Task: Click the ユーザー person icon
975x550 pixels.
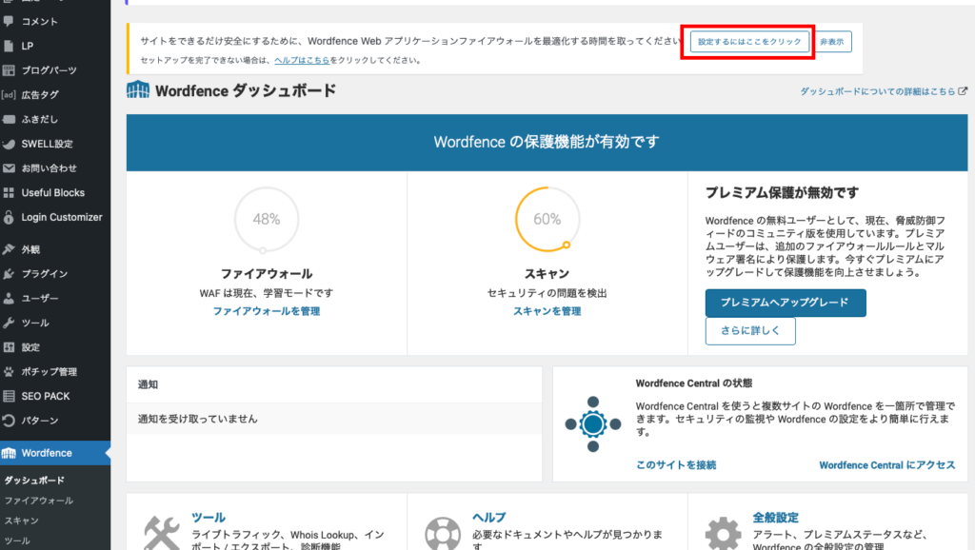Action: point(9,298)
